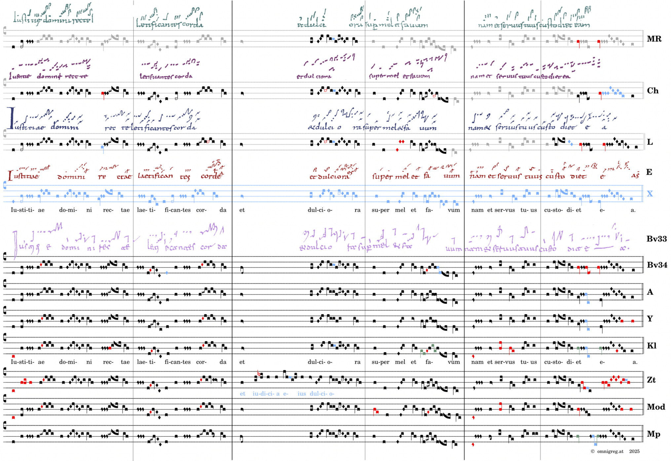
Task: Select the red E manuscript label
Action: click(x=649, y=172)
